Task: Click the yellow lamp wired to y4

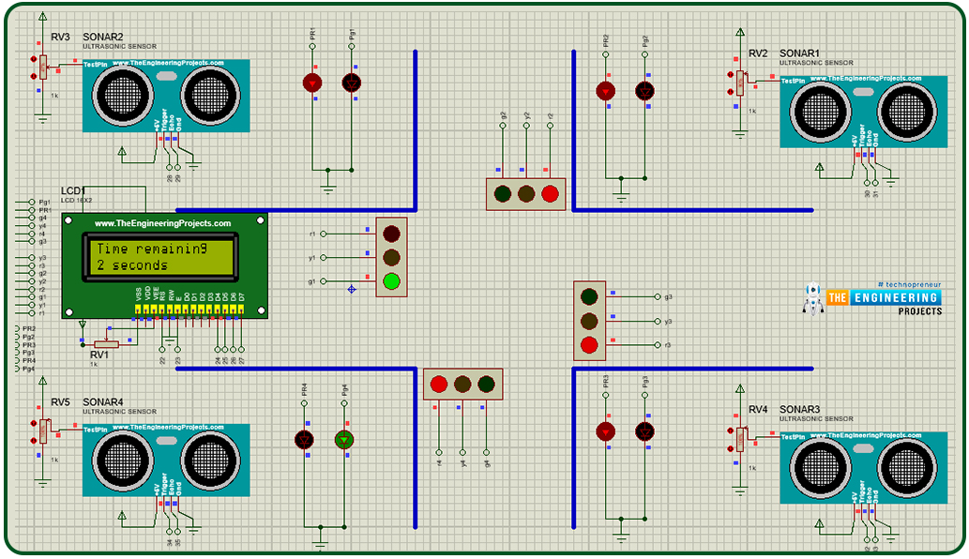Action: pyautogui.click(x=462, y=385)
